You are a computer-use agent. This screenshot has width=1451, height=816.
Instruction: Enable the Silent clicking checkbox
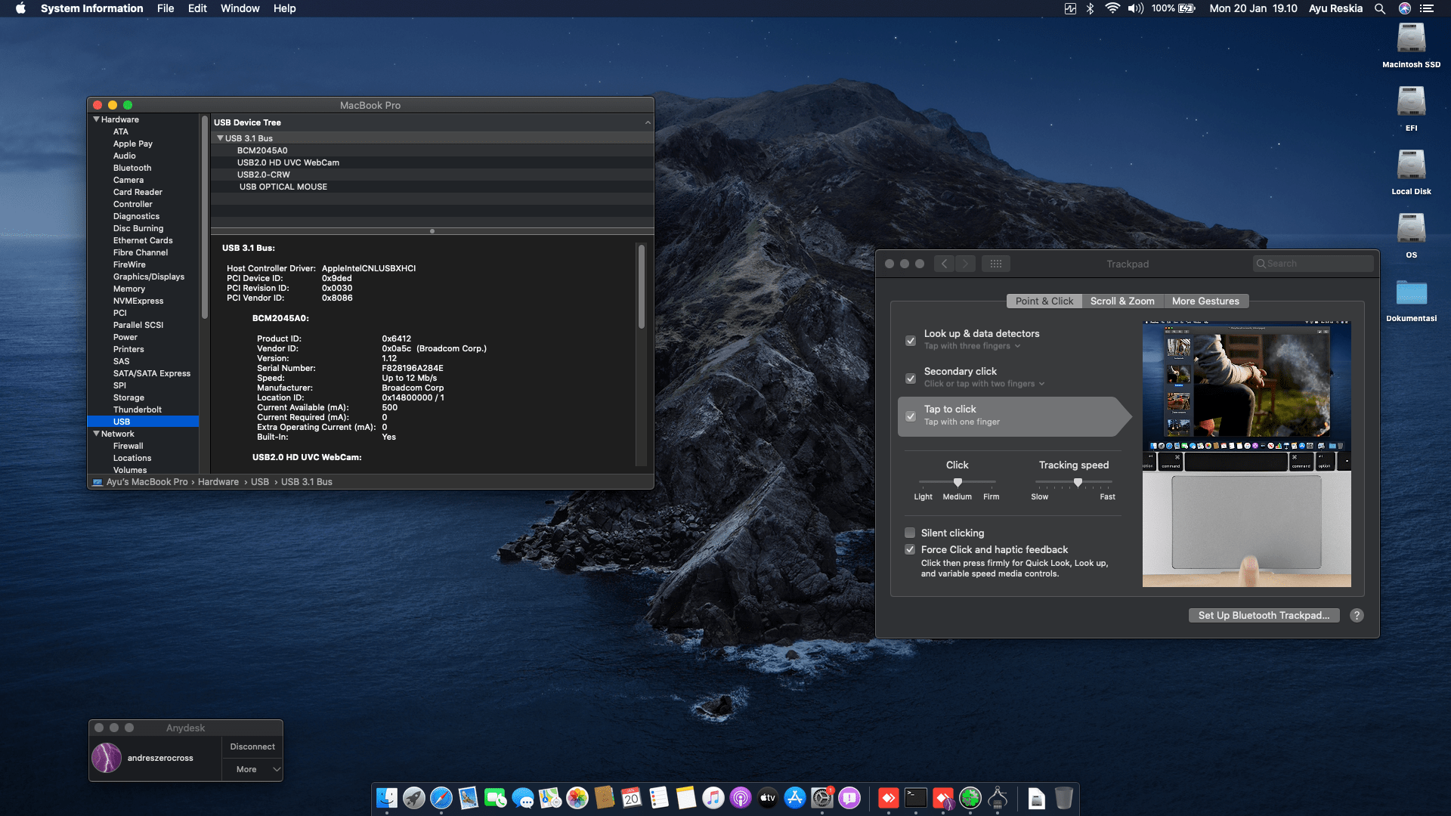pos(911,533)
